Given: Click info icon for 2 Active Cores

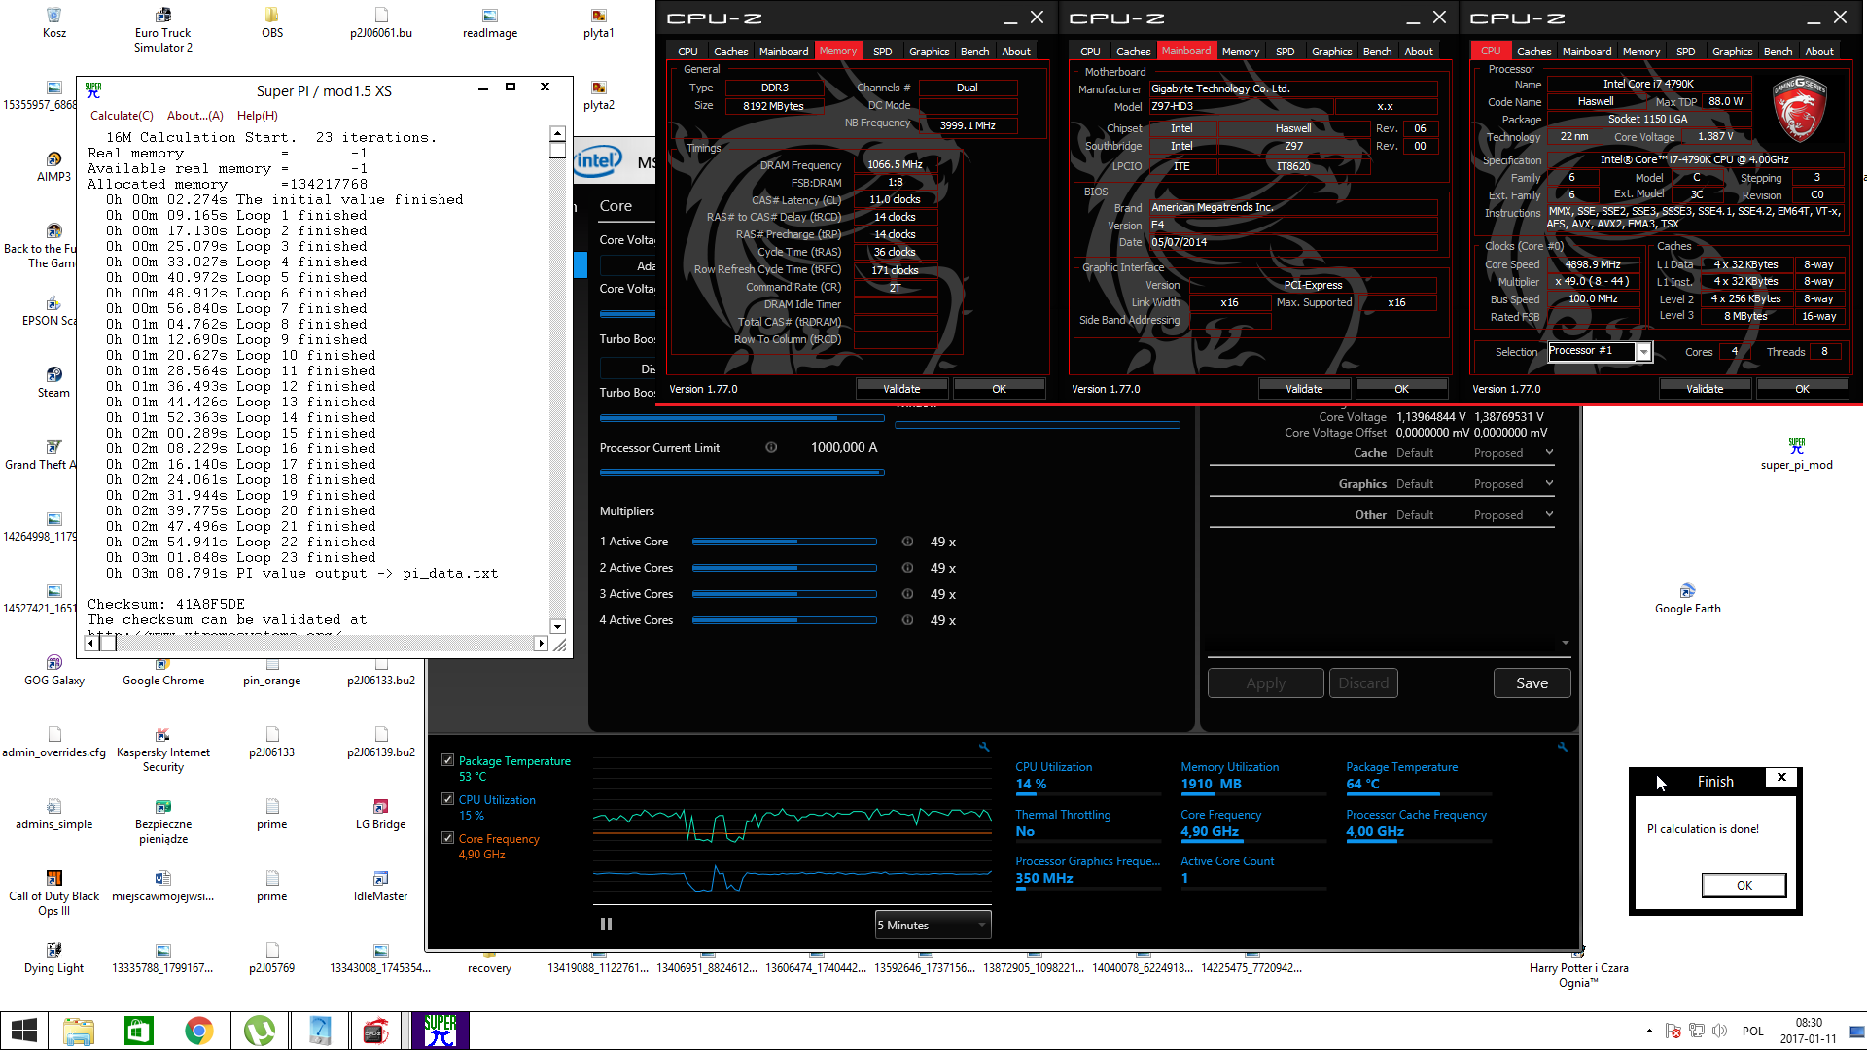Looking at the screenshot, I should (907, 568).
